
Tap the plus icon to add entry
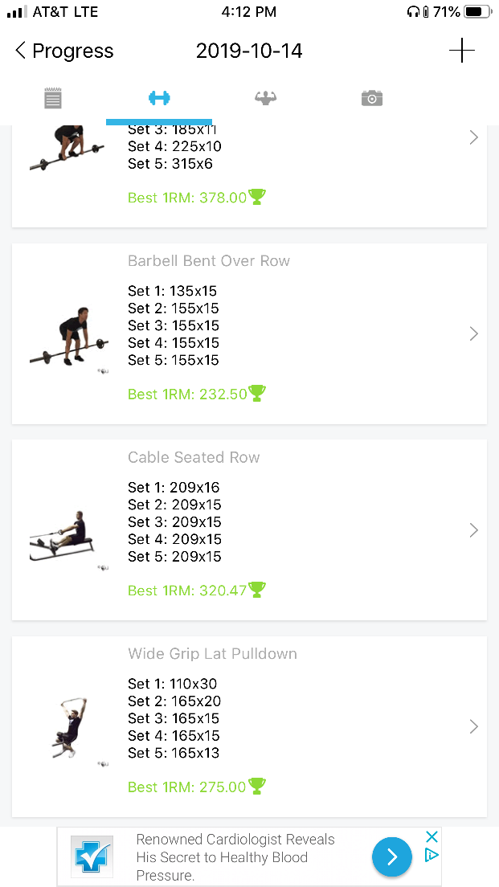(461, 51)
